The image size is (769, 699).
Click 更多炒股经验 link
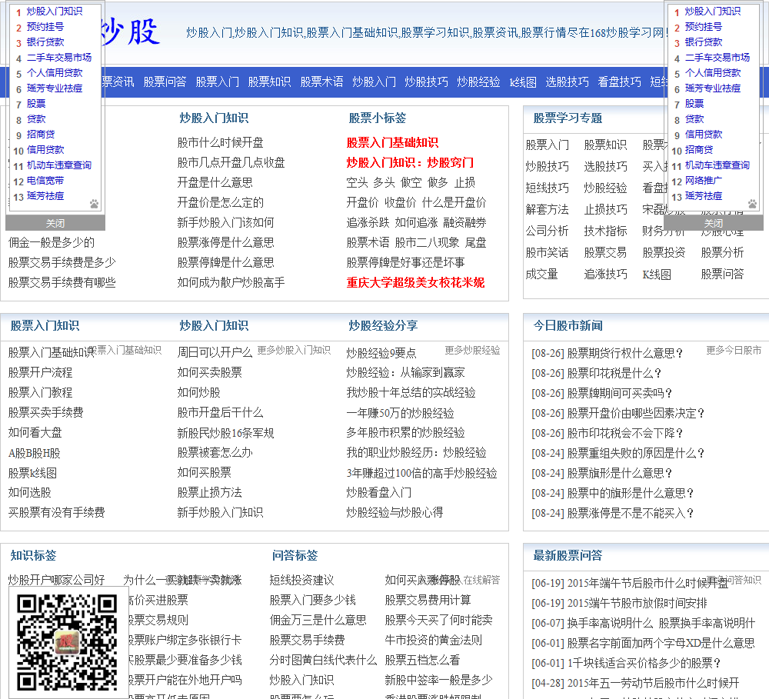tap(472, 350)
